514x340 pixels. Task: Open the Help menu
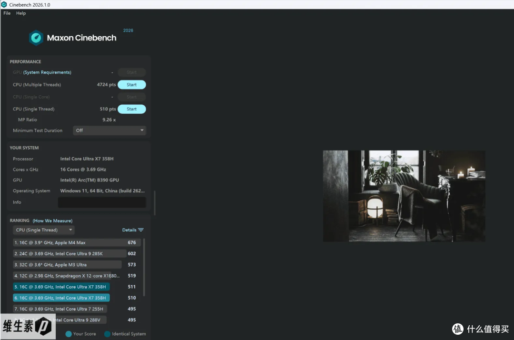click(x=21, y=13)
